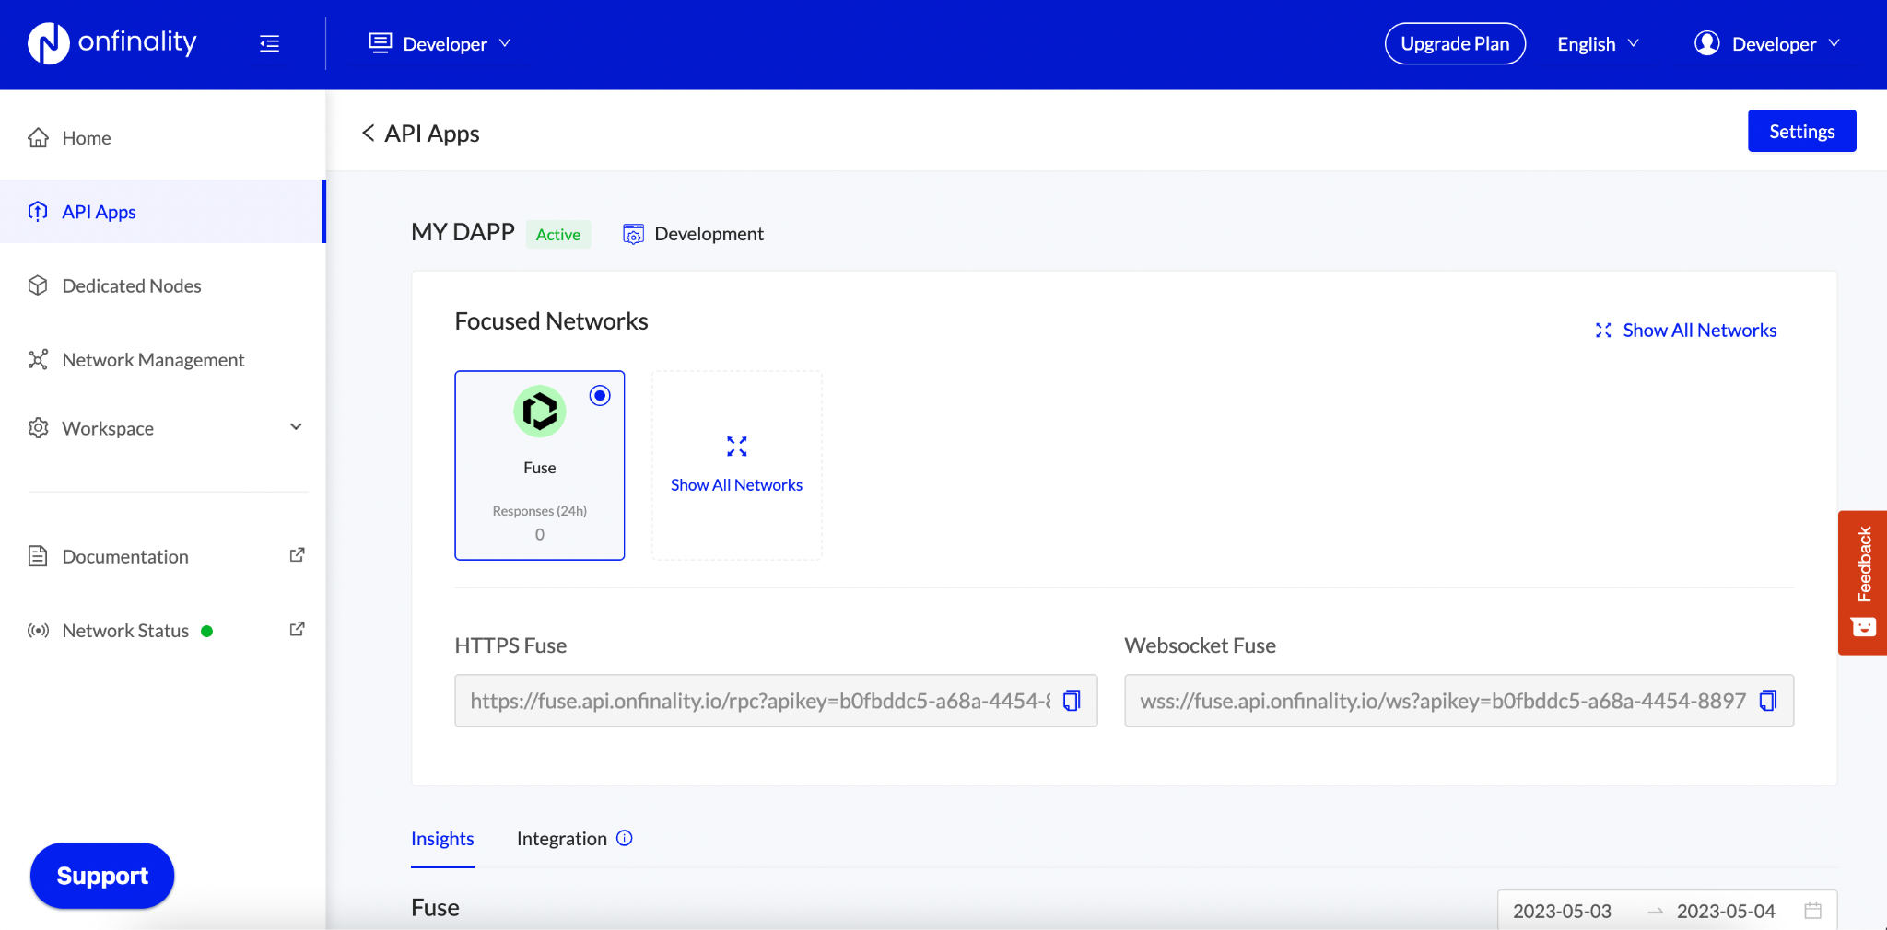Click the Dedicated Nodes cube icon
This screenshot has width=1887, height=930.
(38, 285)
